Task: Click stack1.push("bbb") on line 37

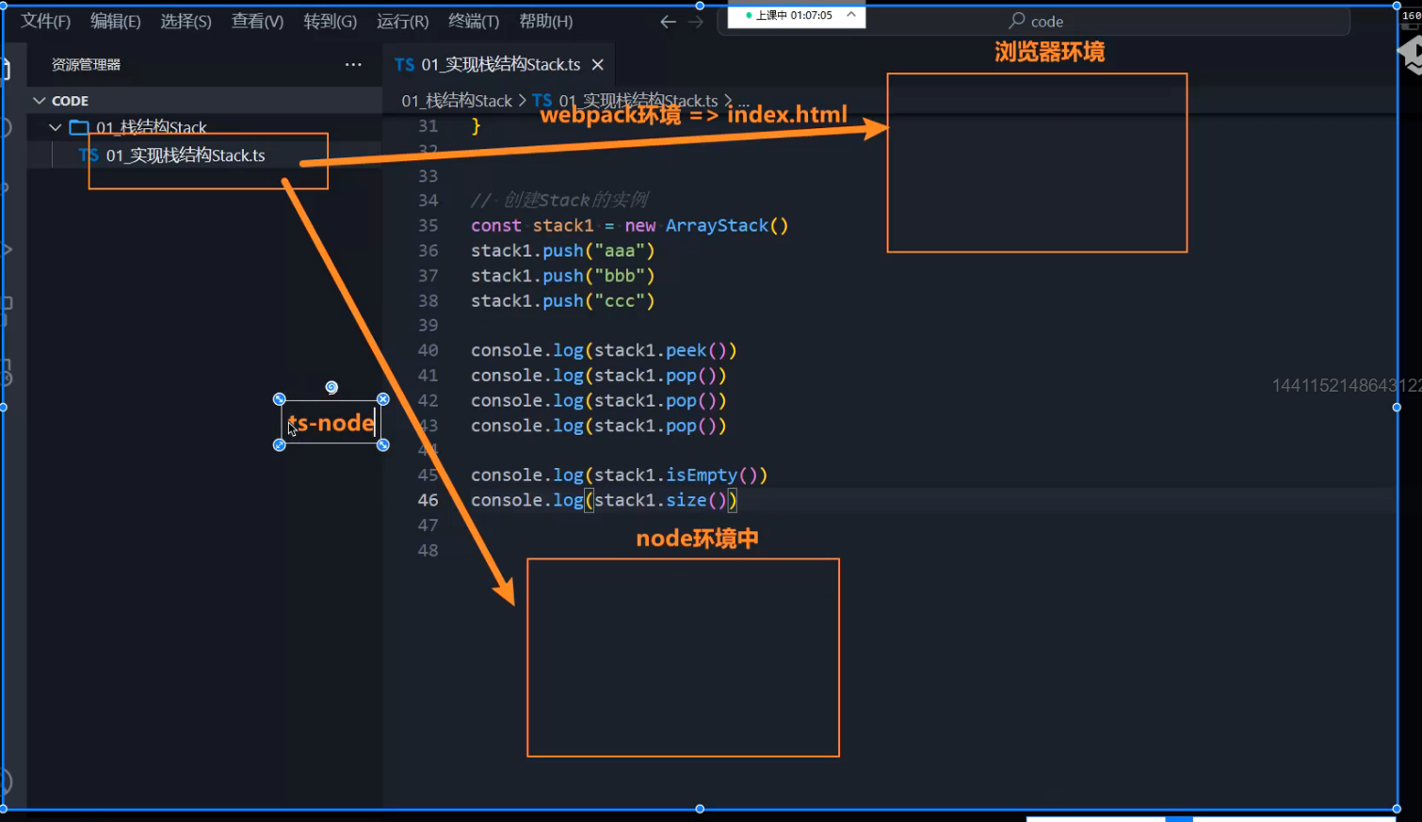Action: 562,276
